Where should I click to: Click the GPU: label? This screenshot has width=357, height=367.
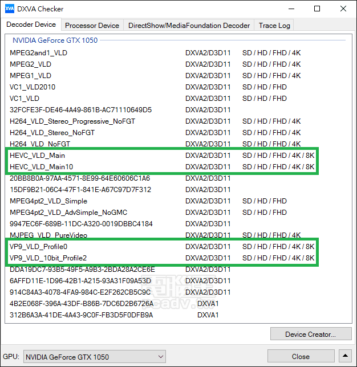pos(11,357)
